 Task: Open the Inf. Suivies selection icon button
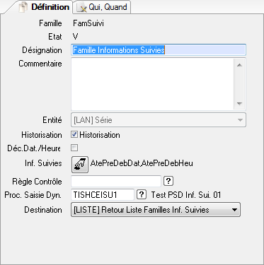(x=80, y=165)
